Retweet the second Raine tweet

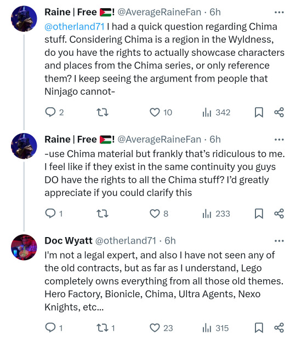tap(103, 214)
